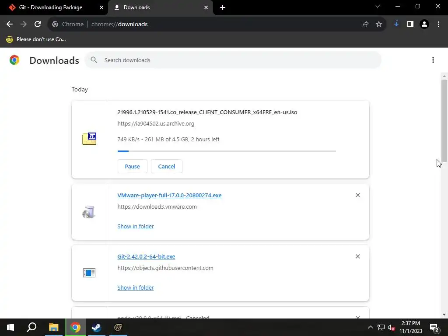Image resolution: width=448 pixels, height=336 pixels.
Task: Open the taskbar clock and date
Action: coord(410,327)
